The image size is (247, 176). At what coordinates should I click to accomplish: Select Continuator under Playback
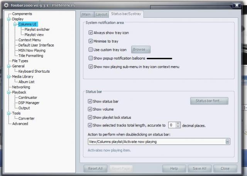pyautogui.click(x=28, y=98)
